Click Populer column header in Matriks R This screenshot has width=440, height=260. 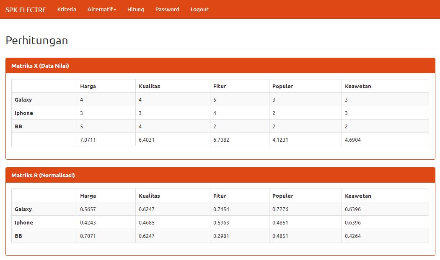tap(283, 196)
